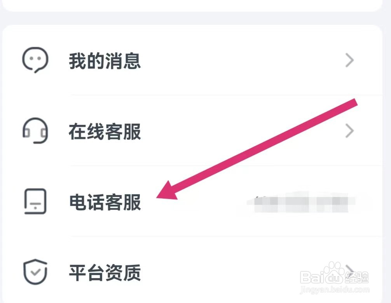The height and width of the screenshot is (303, 391).
Task: Click the divider line below 我的消息
Action: tap(225, 95)
